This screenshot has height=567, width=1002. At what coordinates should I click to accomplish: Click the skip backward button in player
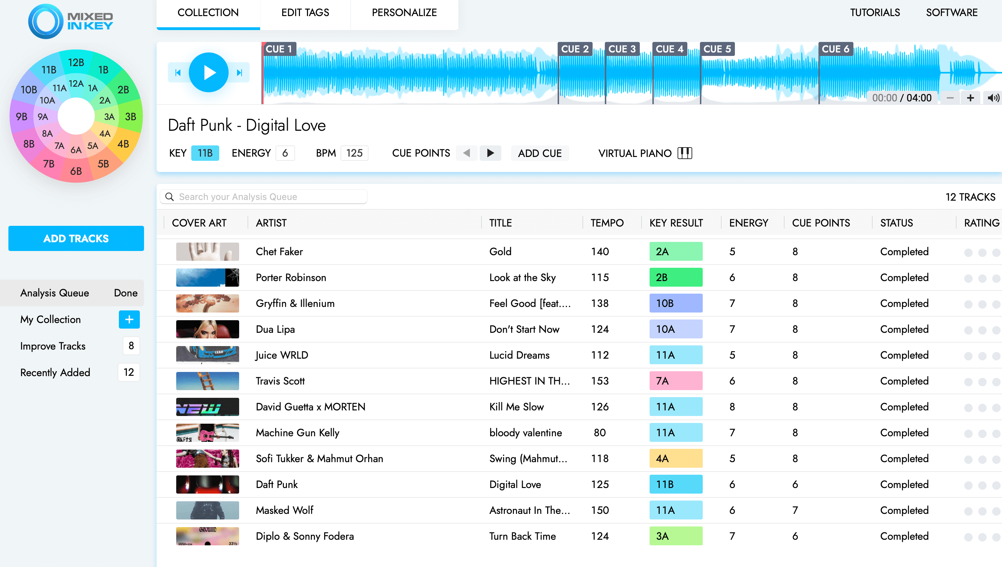coord(178,71)
